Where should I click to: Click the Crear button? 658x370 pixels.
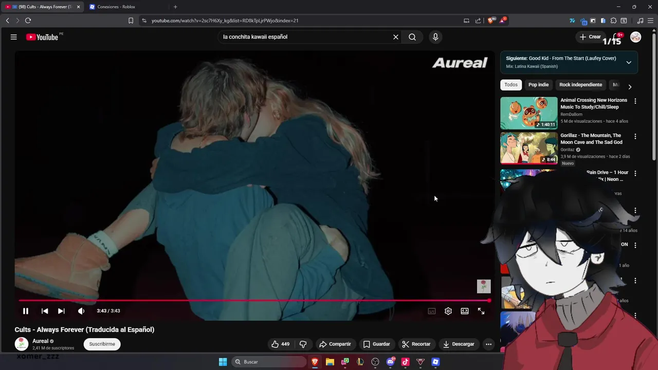(590, 37)
